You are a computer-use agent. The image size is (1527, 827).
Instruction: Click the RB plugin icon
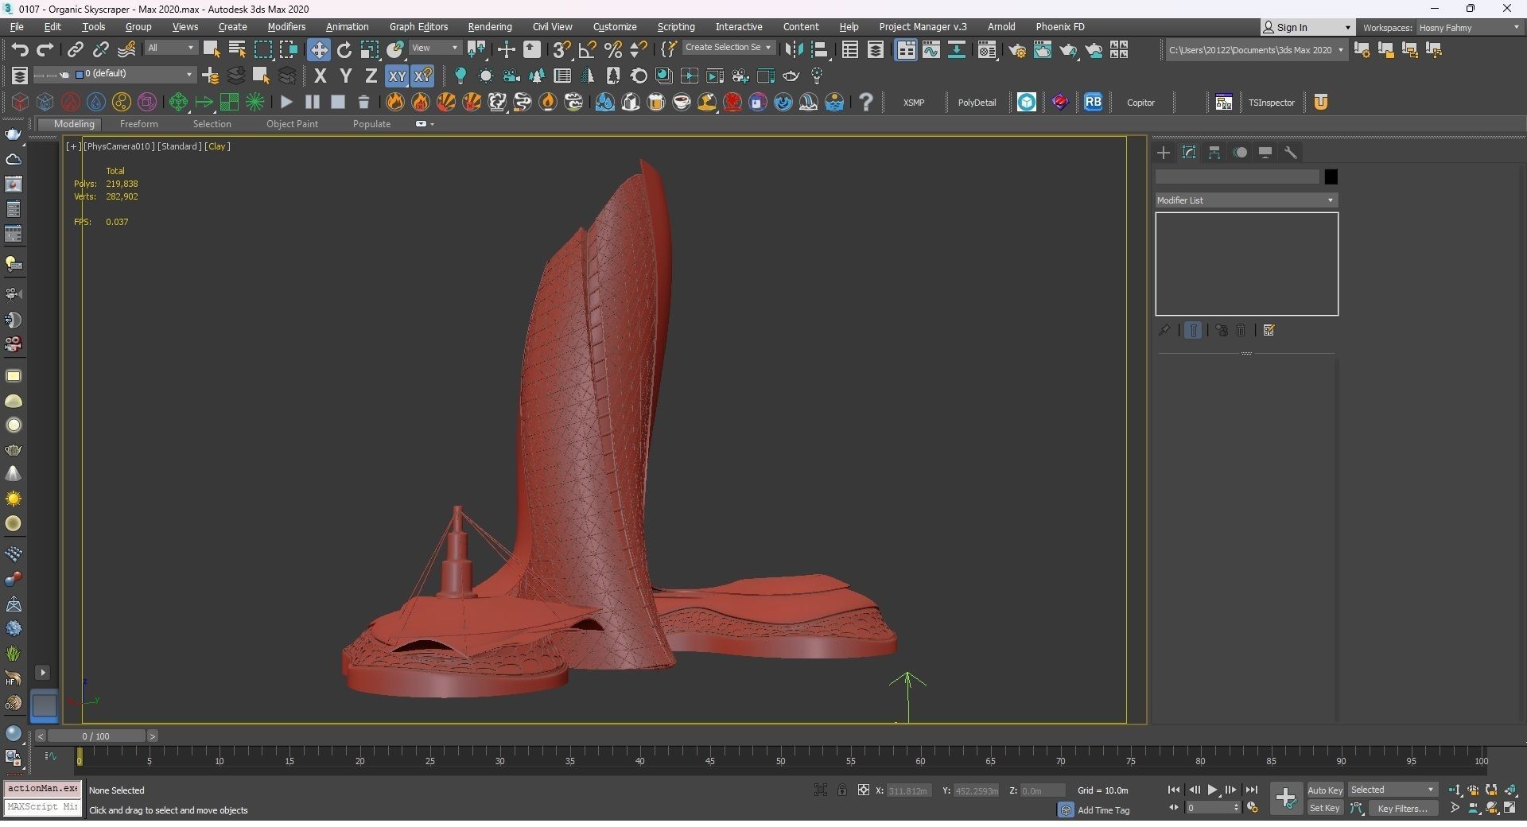click(1094, 102)
